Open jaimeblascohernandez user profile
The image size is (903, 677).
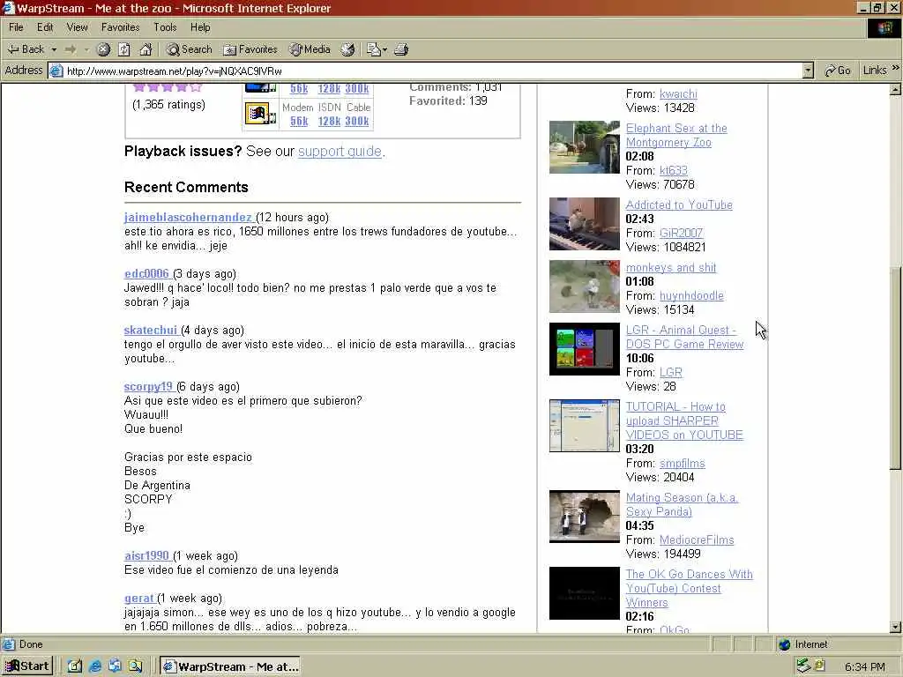tap(189, 217)
